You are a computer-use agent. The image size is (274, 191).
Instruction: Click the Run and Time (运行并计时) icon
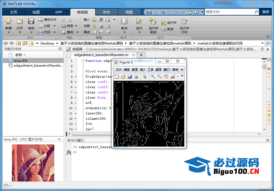coord(184,21)
